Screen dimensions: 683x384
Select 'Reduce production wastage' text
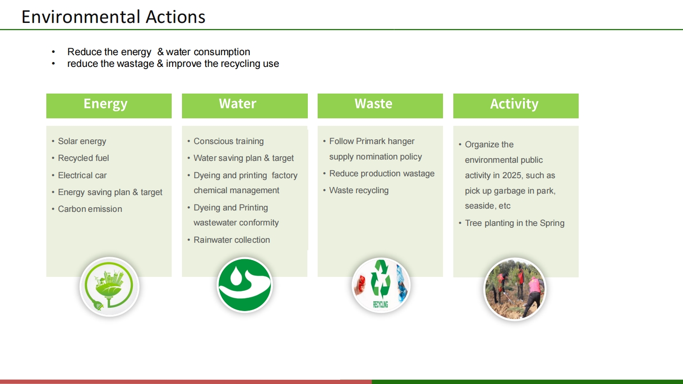(x=382, y=174)
